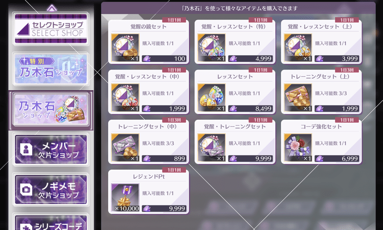Viewport: 383px width, 230px height.
Task: Buy レッスンセット for 8,499 stones
Action: [x=250, y=108]
